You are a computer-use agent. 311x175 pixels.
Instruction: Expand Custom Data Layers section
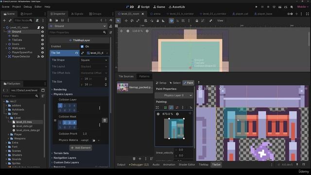pyautogui.click(x=66, y=162)
